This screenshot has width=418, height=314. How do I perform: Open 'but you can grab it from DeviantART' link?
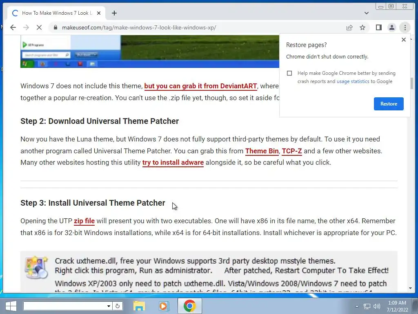200,86
